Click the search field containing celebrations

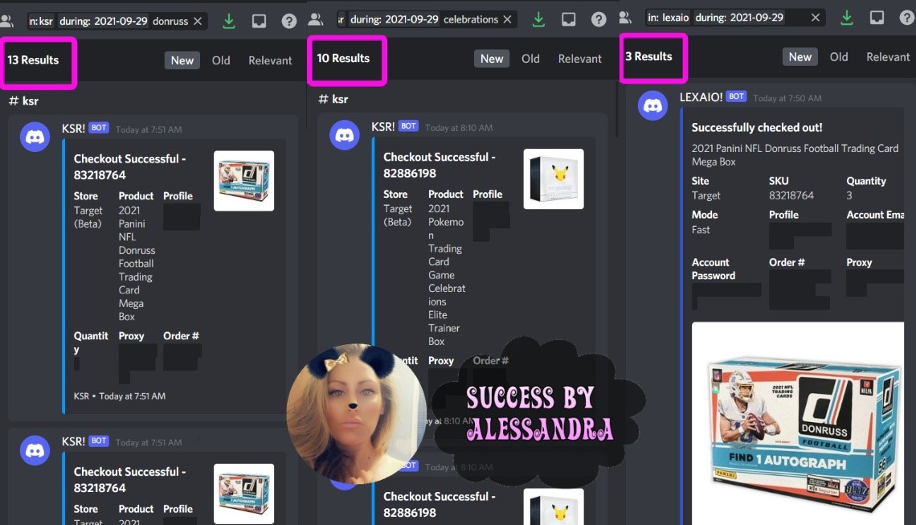click(427, 19)
